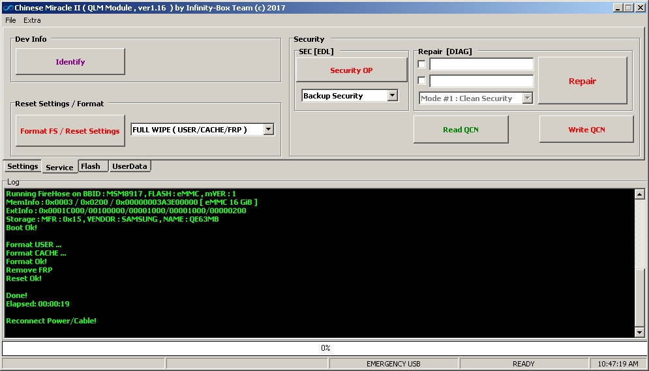Click the 'Format Ok!' log line
This screenshot has width=649, height=371.
26,261
